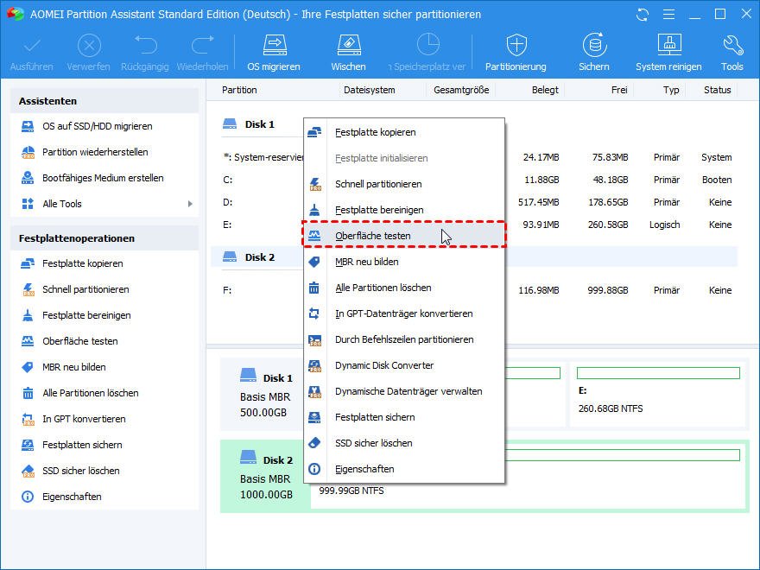Select the 999.99GB NTFS partition block of Disk 2
This screenshot has height=570, width=760.
(x=529, y=474)
